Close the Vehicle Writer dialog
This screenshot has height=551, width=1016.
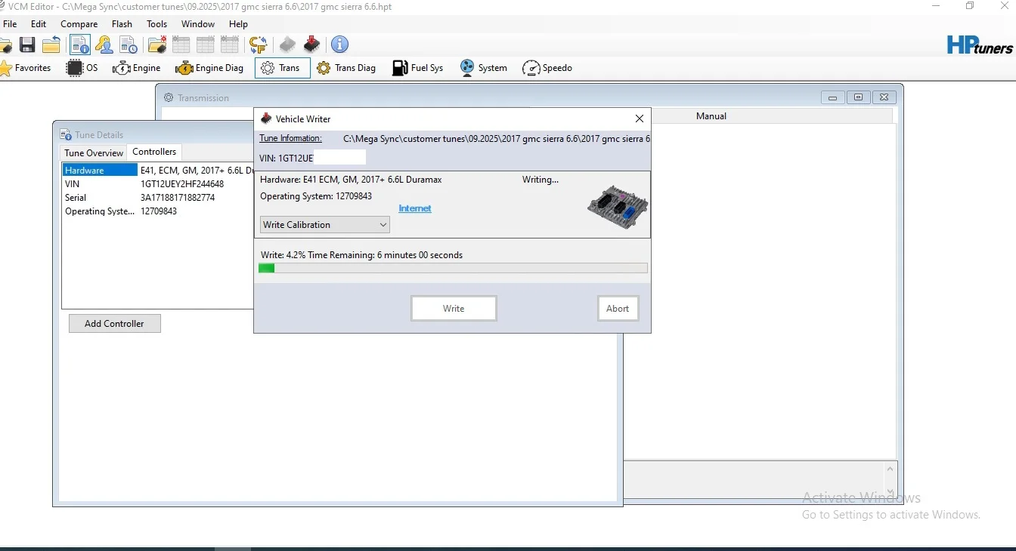click(640, 119)
